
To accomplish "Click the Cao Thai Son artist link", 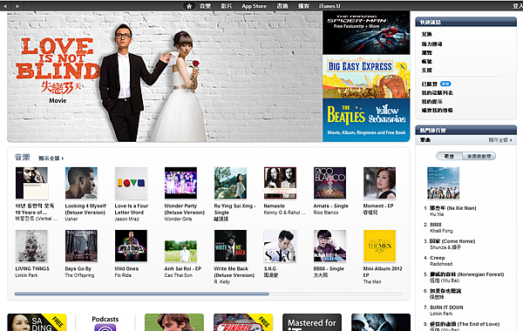I will click(179, 275).
